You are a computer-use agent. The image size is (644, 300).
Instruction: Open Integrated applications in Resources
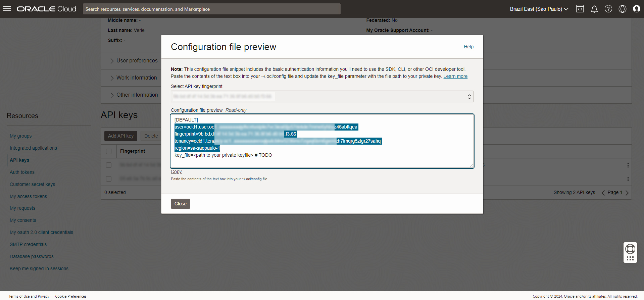(x=33, y=148)
